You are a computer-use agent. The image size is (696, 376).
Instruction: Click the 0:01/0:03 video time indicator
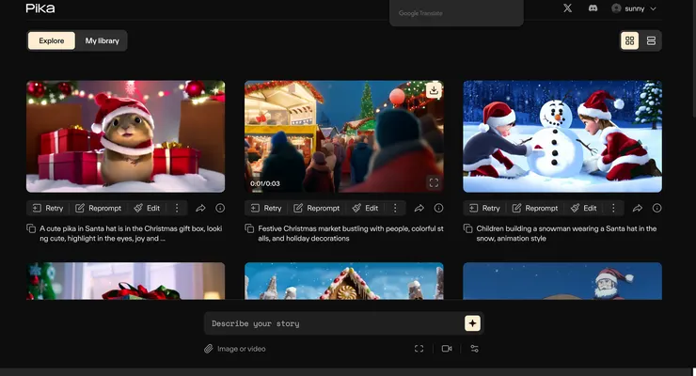pyautogui.click(x=265, y=183)
